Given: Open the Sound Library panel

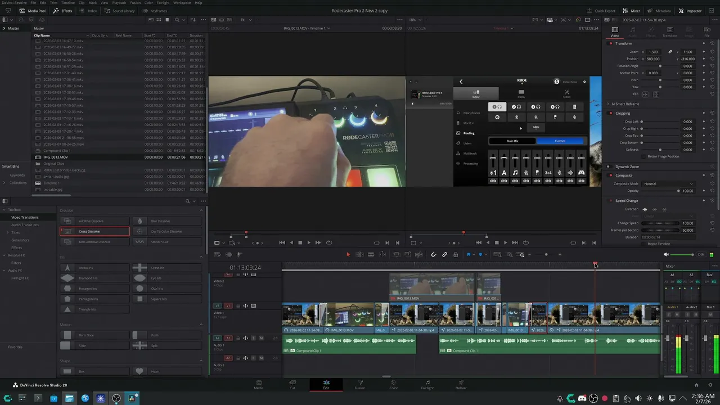Looking at the screenshot, I should pyautogui.click(x=119, y=11).
